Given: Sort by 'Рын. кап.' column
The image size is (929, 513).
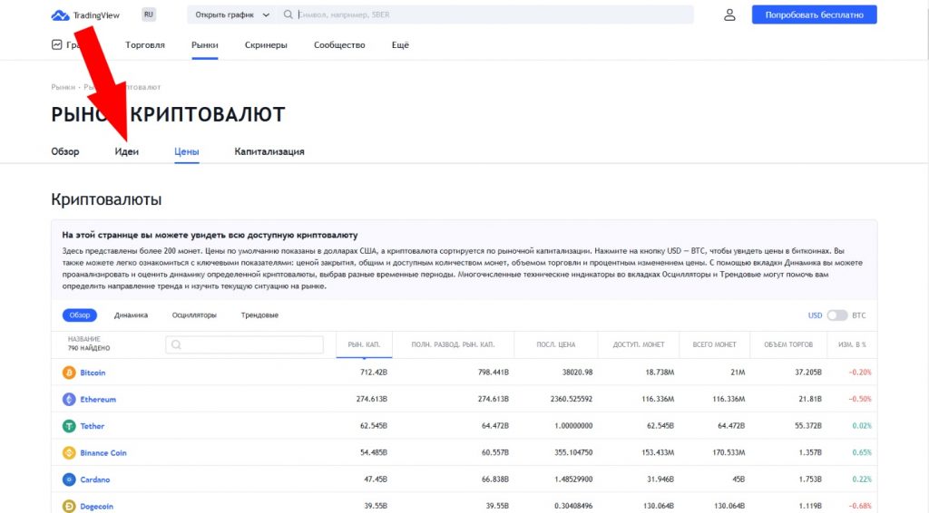Looking at the screenshot, I should [364, 344].
